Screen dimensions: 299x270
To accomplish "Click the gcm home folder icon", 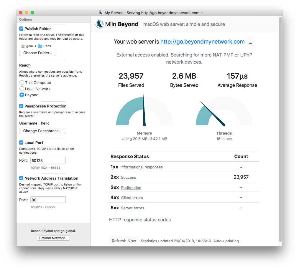I will click(x=23, y=46).
